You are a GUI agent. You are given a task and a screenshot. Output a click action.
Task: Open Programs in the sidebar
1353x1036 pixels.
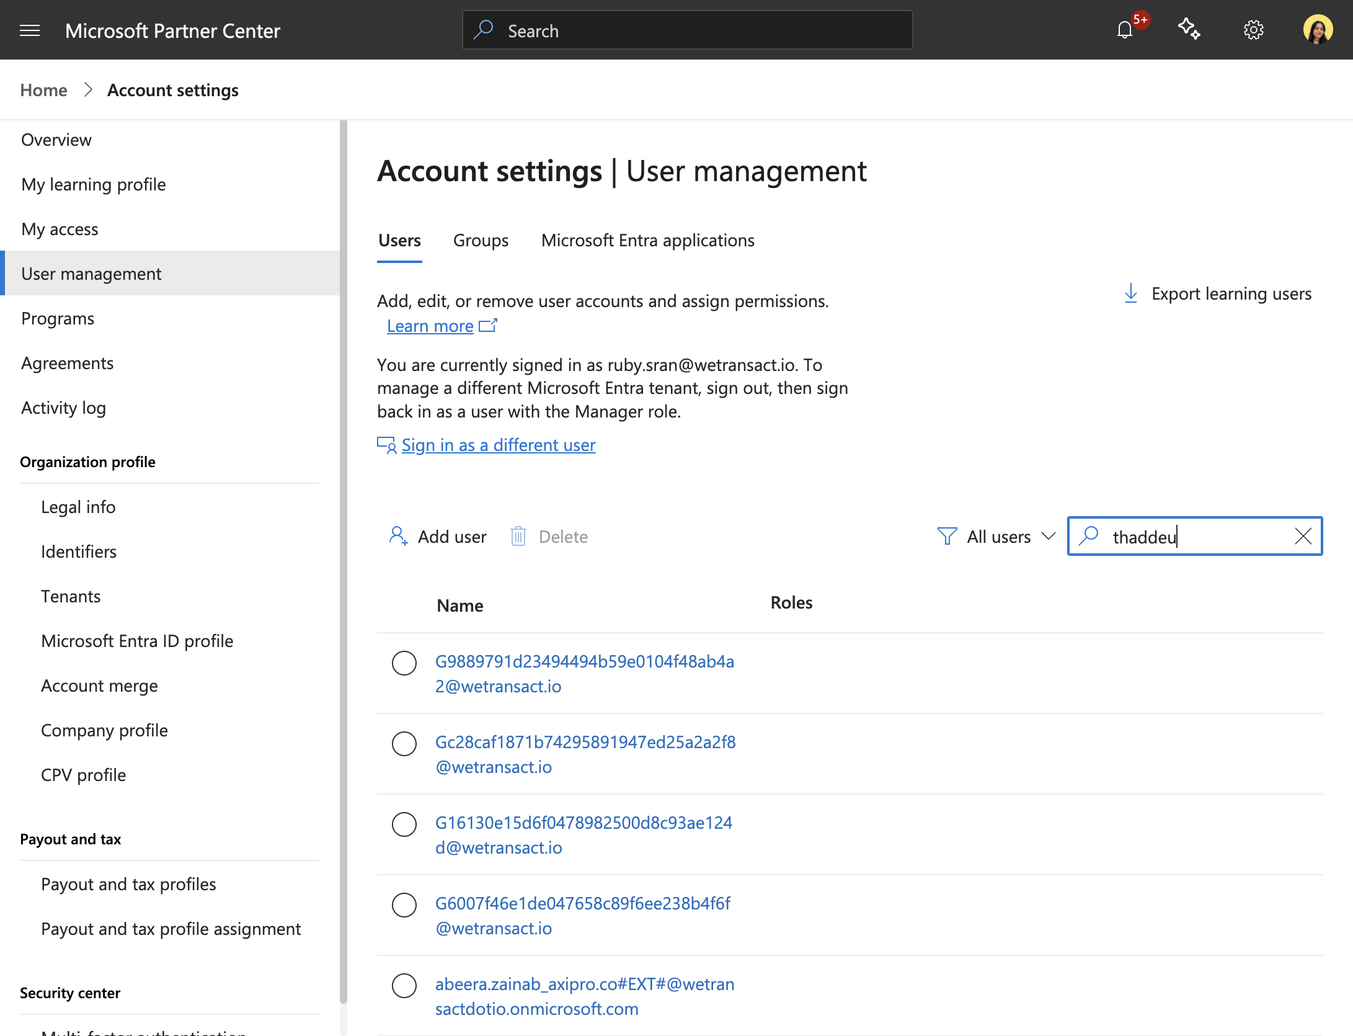pyautogui.click(x=58, y=318)
